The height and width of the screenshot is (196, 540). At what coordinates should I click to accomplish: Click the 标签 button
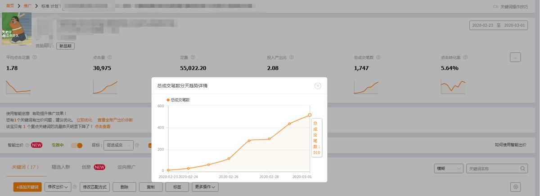(x=177, y=187)
